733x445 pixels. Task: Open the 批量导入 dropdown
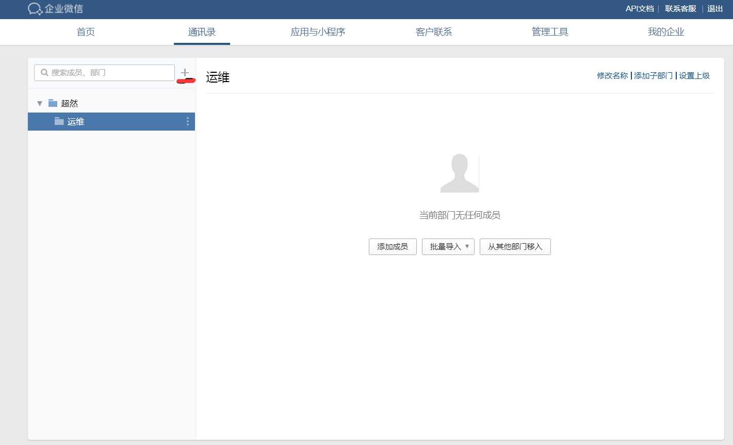click(448, 247)
